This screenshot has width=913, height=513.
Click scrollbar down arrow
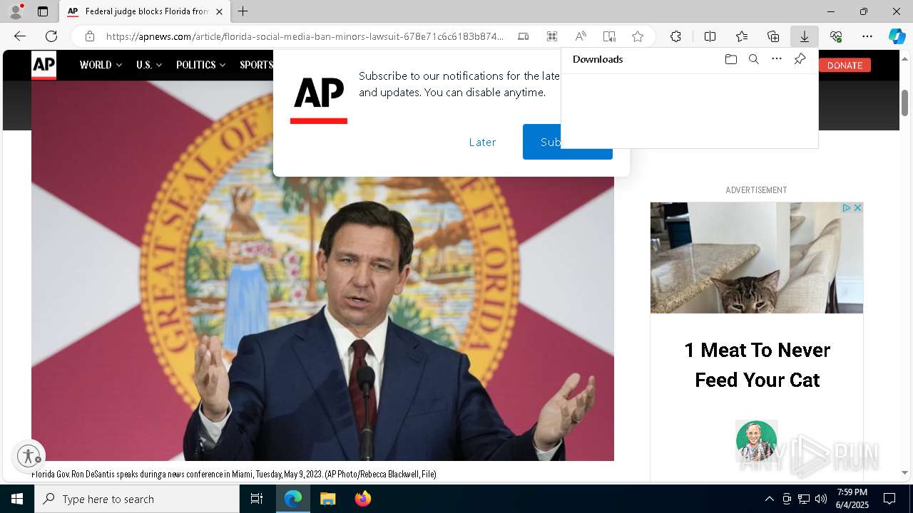pyautogui.click(x=904, y=472)
